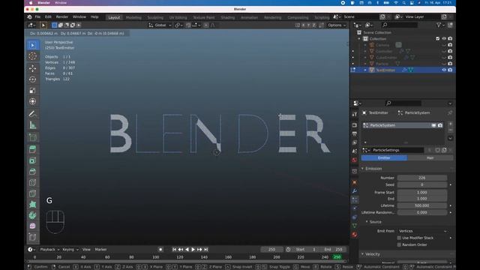This screenshot has width=480, height=270.
Task: Click the Number 226 value field
Action: [x=422, y=178]
